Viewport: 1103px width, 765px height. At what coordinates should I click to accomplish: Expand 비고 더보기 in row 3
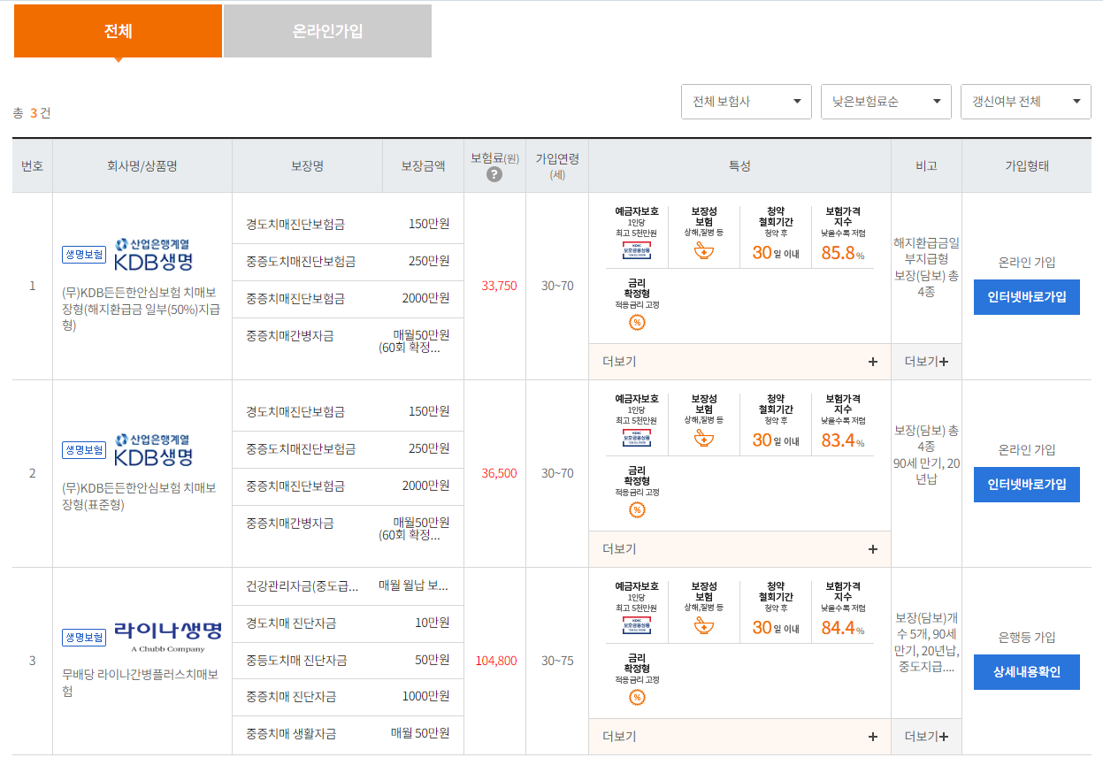tap(927, 737)
